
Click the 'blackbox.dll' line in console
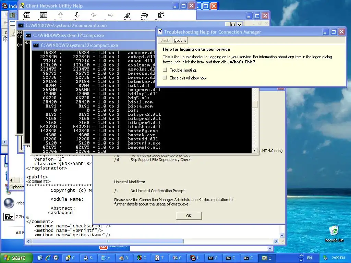pos(144,127)
